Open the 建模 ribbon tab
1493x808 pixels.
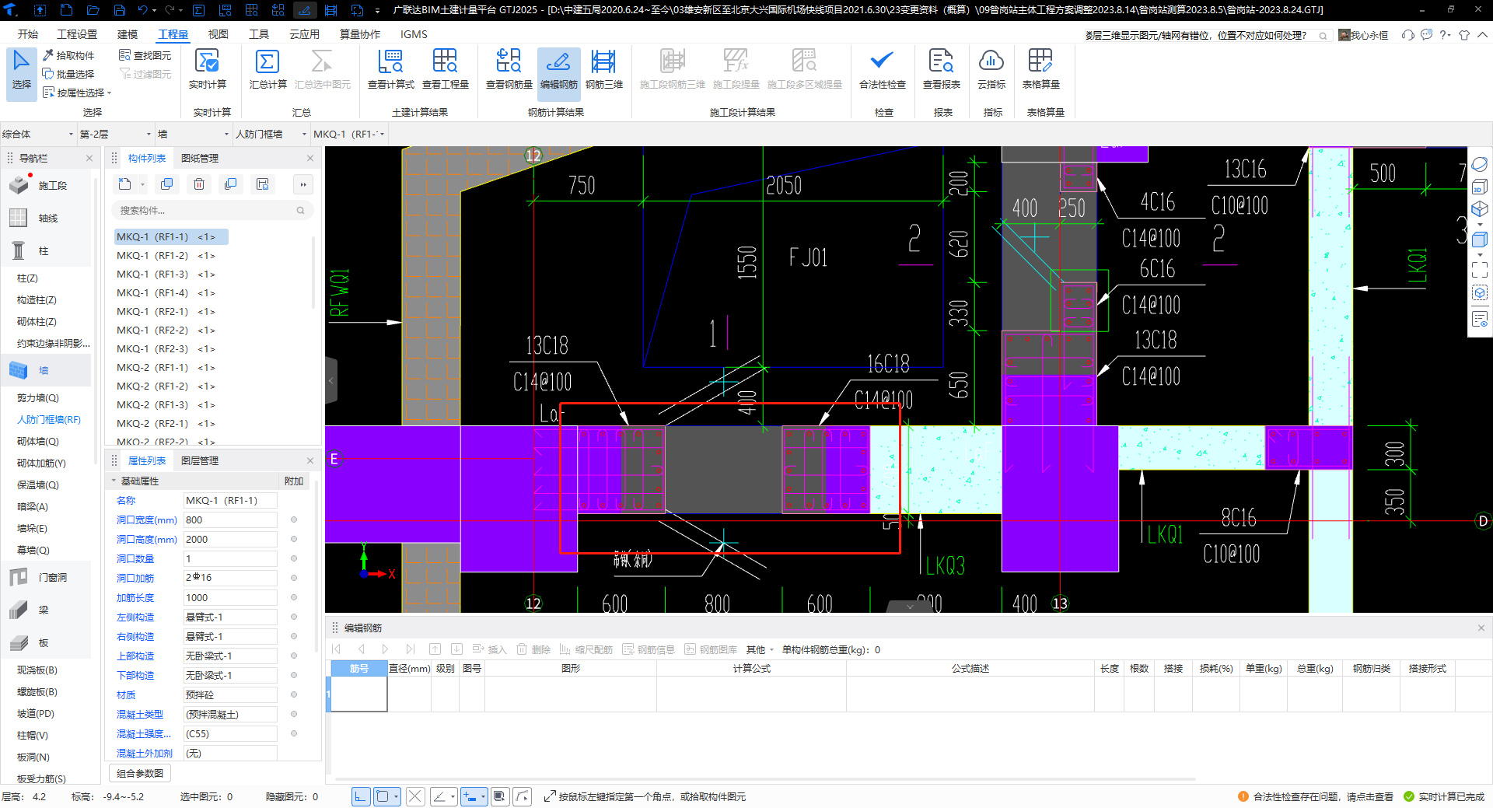tap(128, 34)
